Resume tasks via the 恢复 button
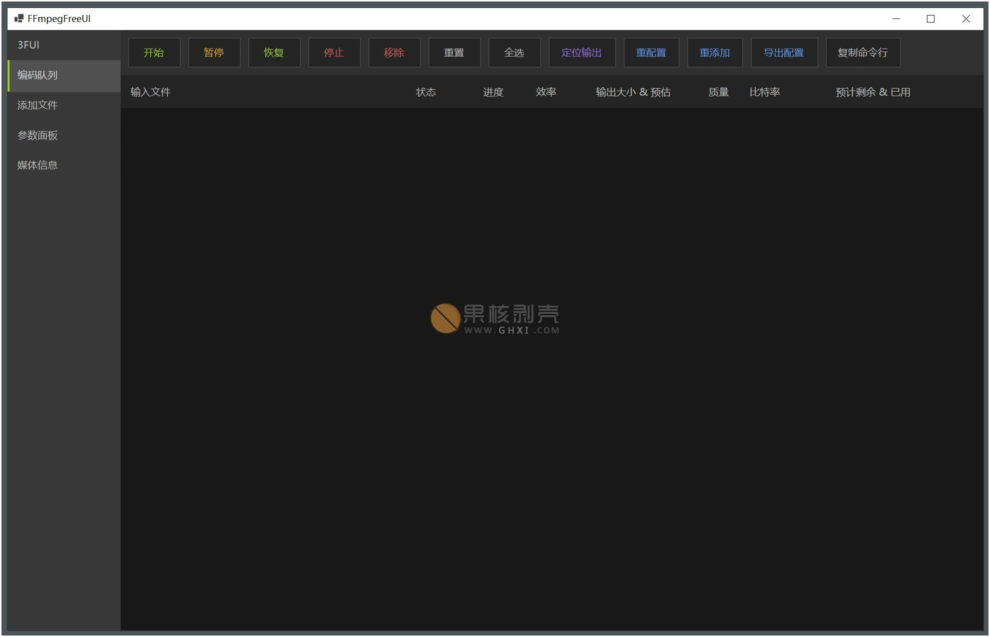The width and height of the screenshot is (990, 637). [274, 52]
